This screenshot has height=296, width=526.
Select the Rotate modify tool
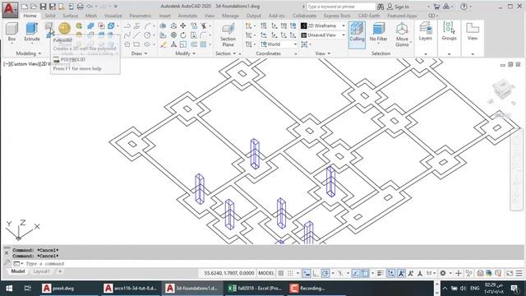tap(183, 35)
